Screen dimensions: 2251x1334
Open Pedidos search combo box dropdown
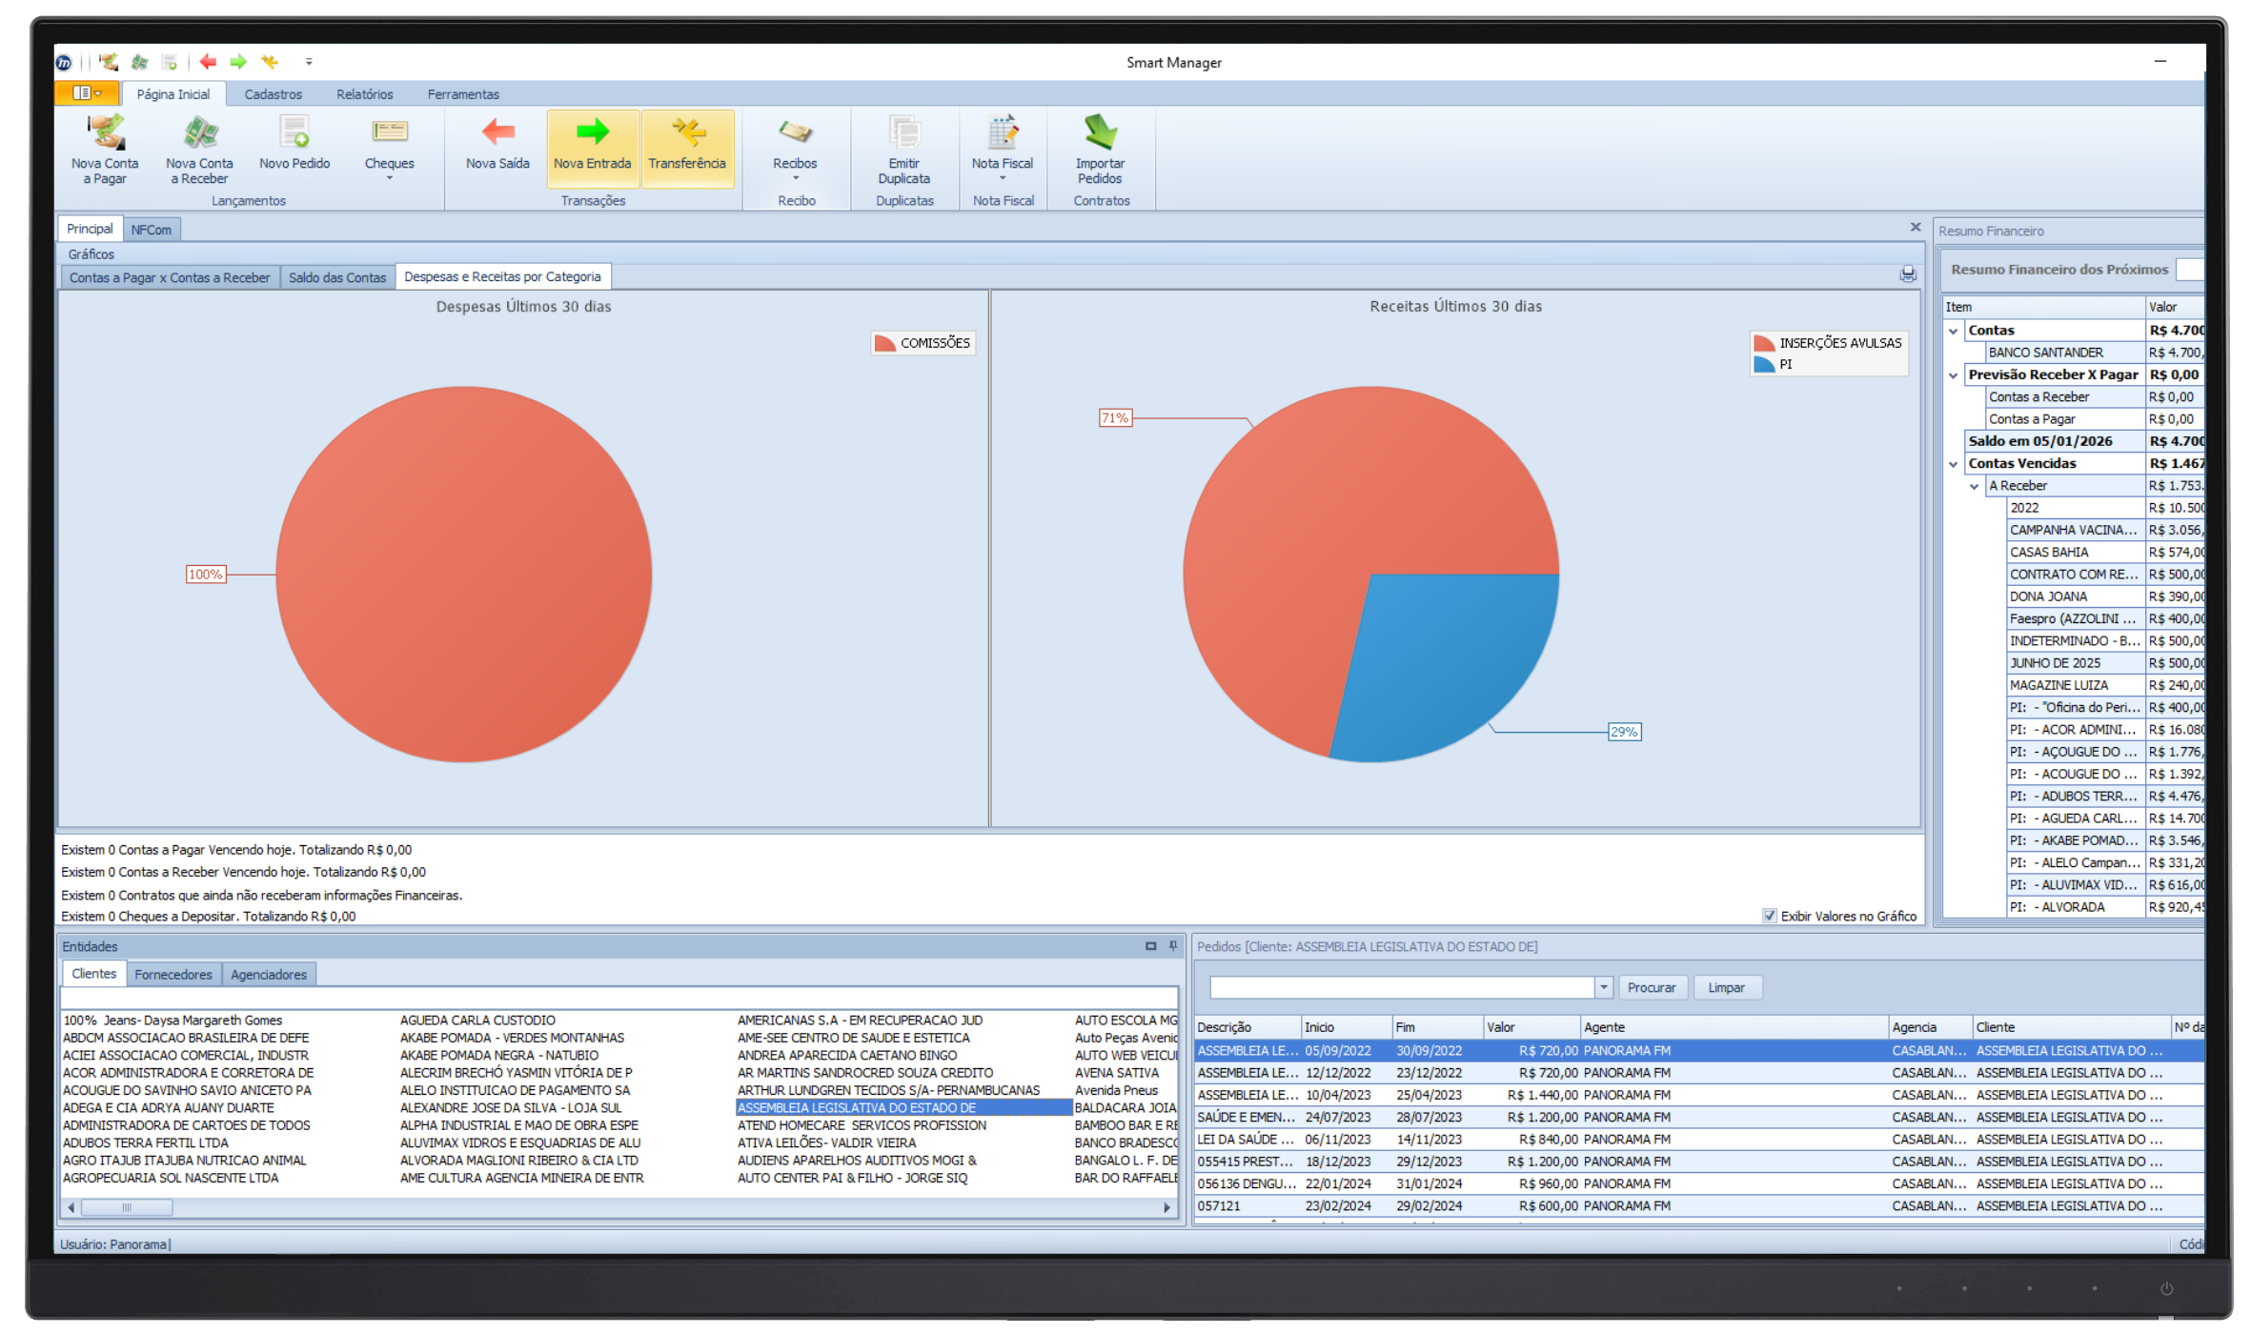point(1604,988)
